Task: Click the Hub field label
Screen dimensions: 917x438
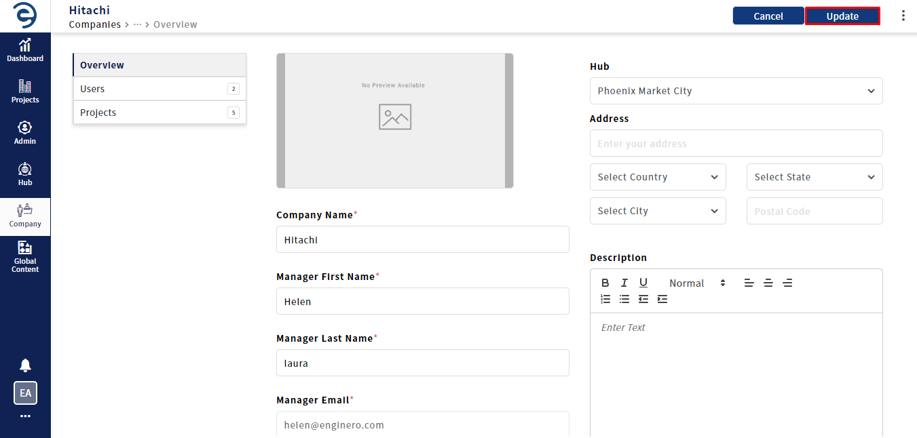Action: click(x=600, y=66)
